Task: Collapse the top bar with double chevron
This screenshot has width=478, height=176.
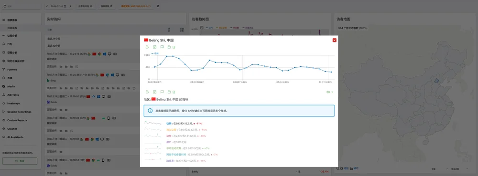Action: pyautogui.click(x=158, y=6)
